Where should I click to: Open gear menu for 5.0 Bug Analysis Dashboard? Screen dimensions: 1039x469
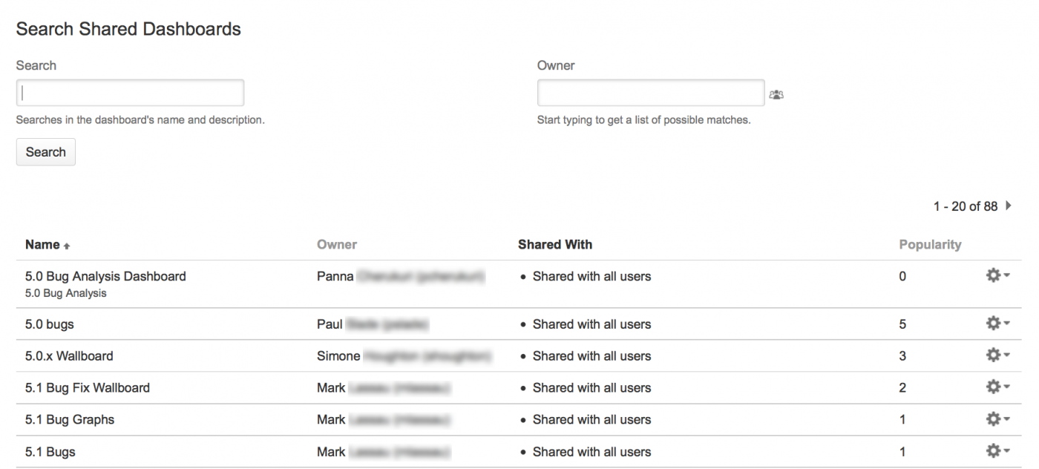pyautogui.click(x=997, y=275)
